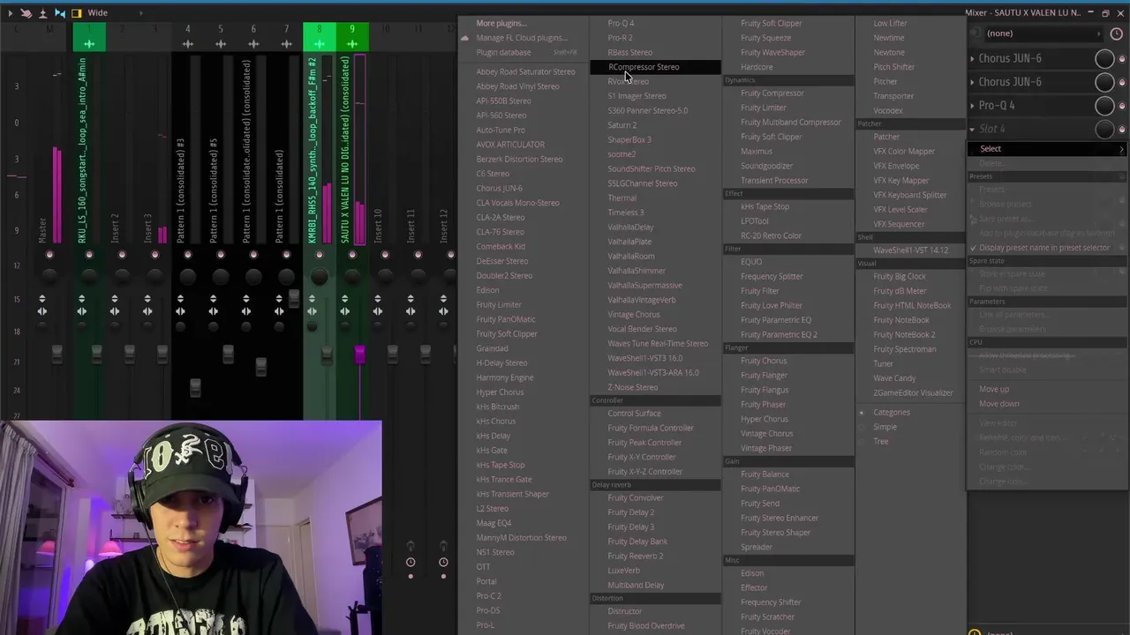This screenshot has width=1130, height=635.
Task: Select soothe2 plugin
Action: coord(621,154)
